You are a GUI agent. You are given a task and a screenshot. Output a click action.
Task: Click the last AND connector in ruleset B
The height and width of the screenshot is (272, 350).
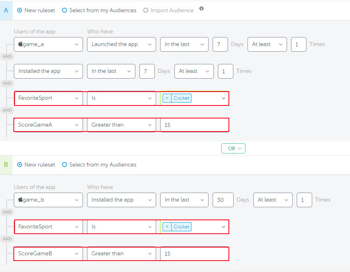tap(7, 239)
